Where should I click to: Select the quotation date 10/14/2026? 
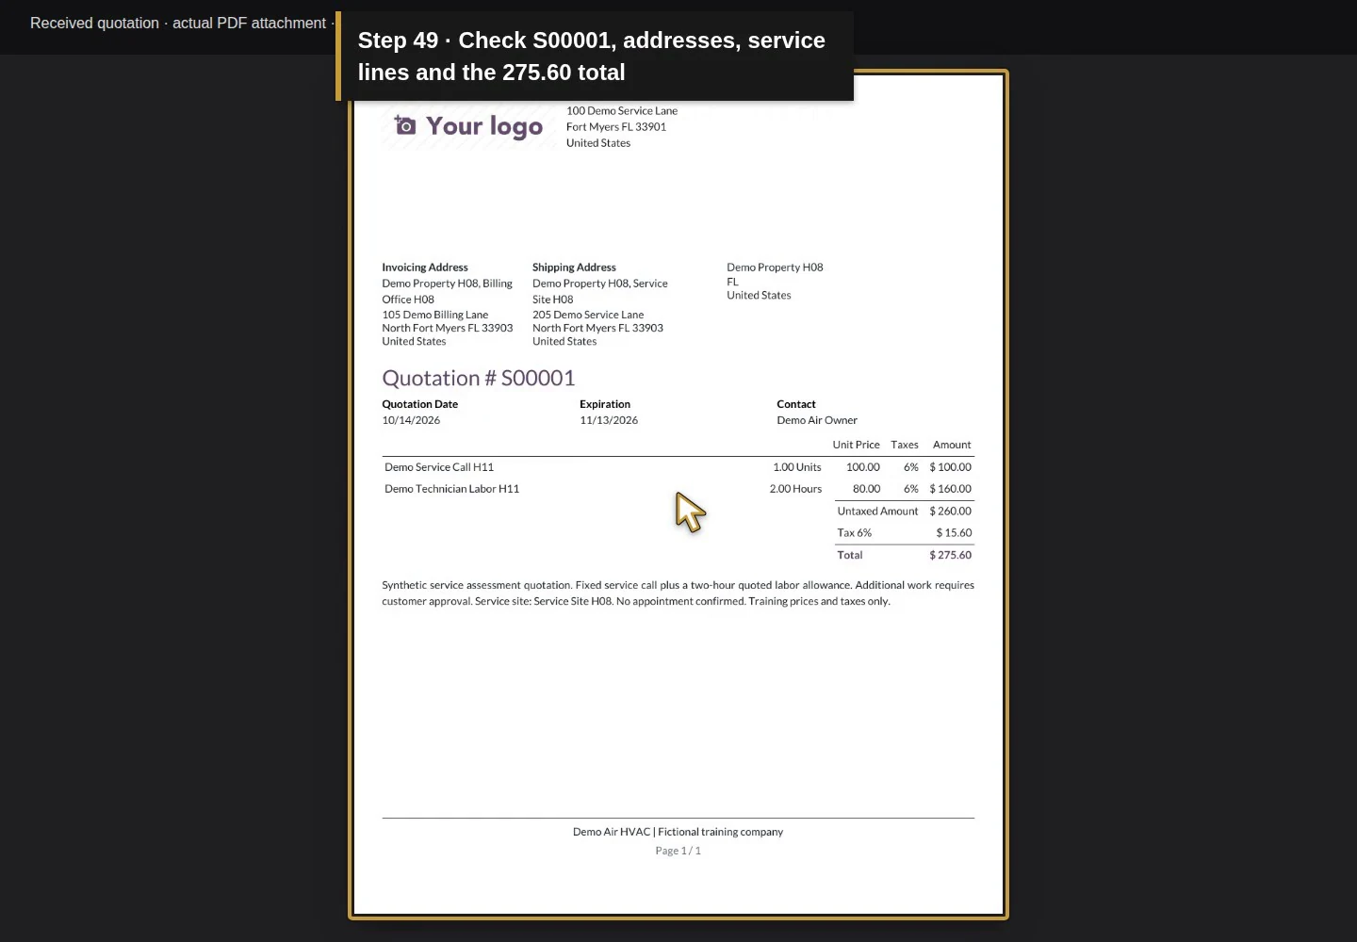coord(411,420)
